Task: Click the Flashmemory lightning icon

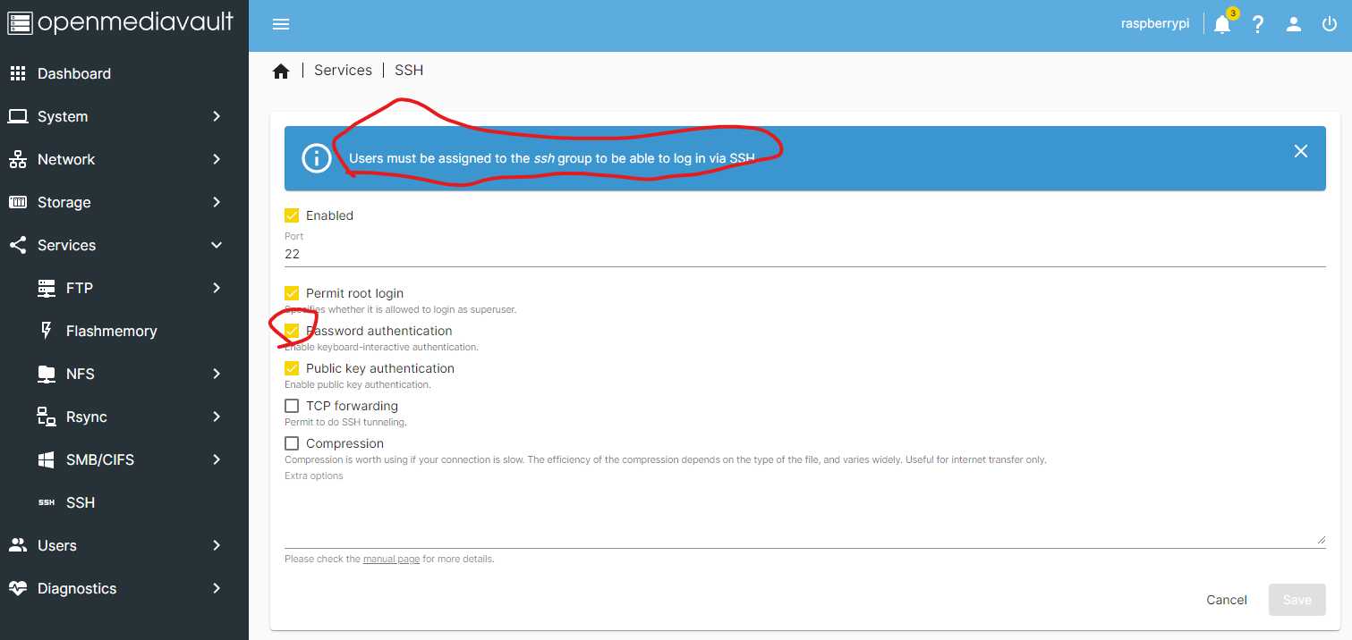Action: [47, 331]
